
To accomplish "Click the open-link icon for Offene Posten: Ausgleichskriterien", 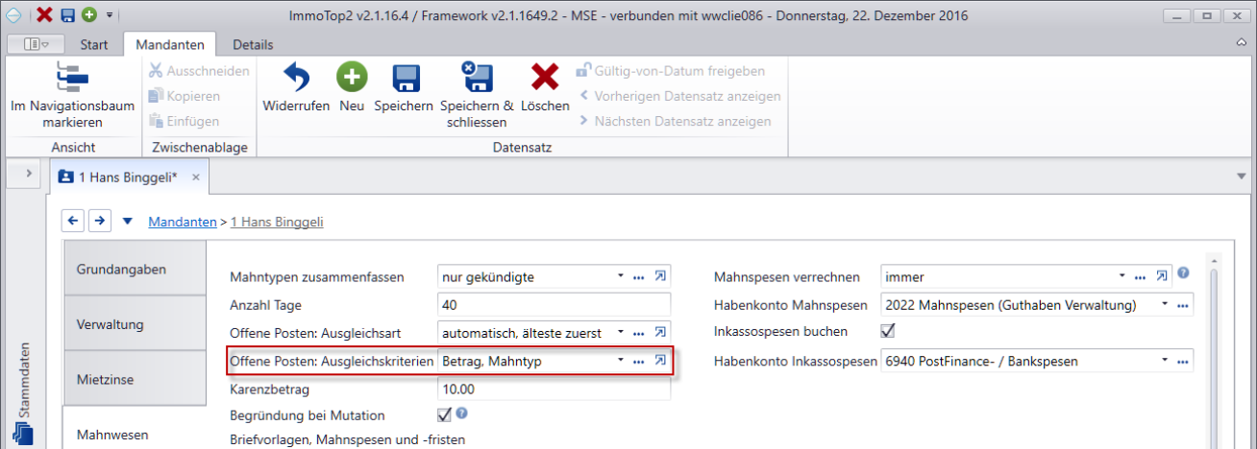I will (x=660, y=360).
